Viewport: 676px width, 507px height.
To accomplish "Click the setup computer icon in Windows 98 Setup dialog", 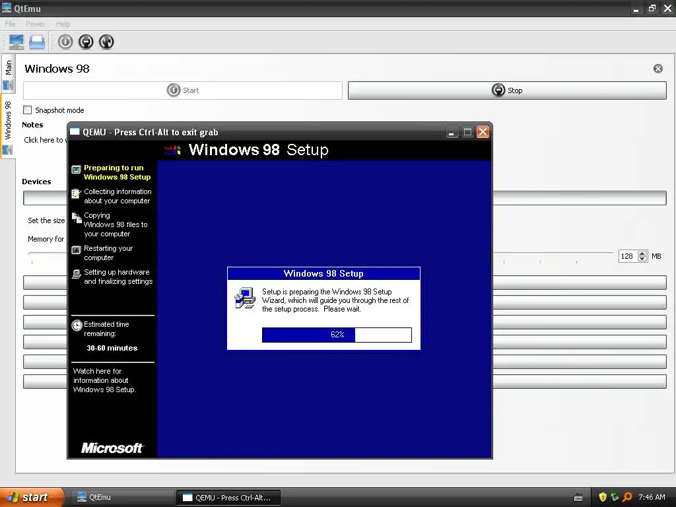I will click(x=245, y=298).
